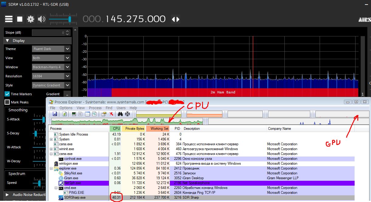Collapse the second csrss.exe tree node
Screen dimensions: 371x202
point(51,154)
